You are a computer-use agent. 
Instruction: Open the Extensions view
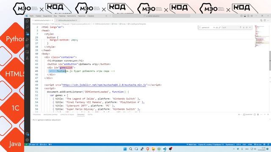coord(27,46)
